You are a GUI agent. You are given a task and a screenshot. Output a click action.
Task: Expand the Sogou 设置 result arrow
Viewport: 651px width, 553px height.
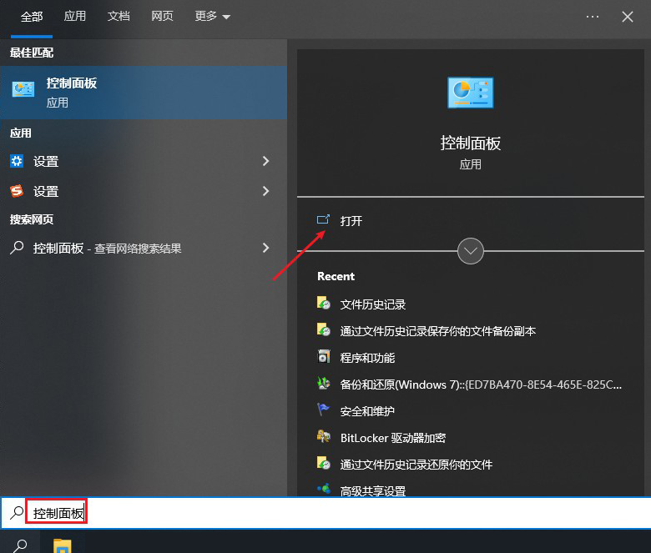point(265,191)
